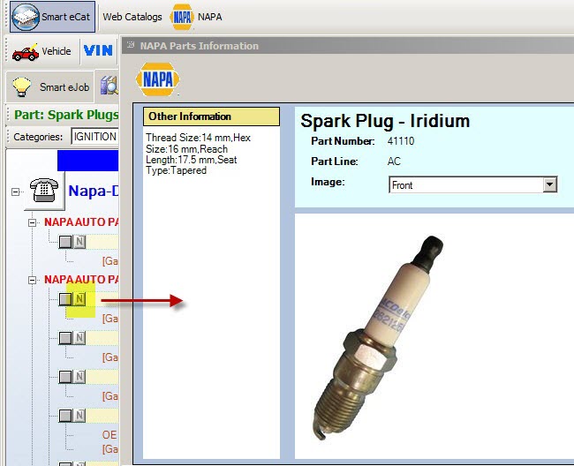Click the yellow-highlighted N info icon
The width and height of the screenshot is (574, 466).
tap(79, 299)
